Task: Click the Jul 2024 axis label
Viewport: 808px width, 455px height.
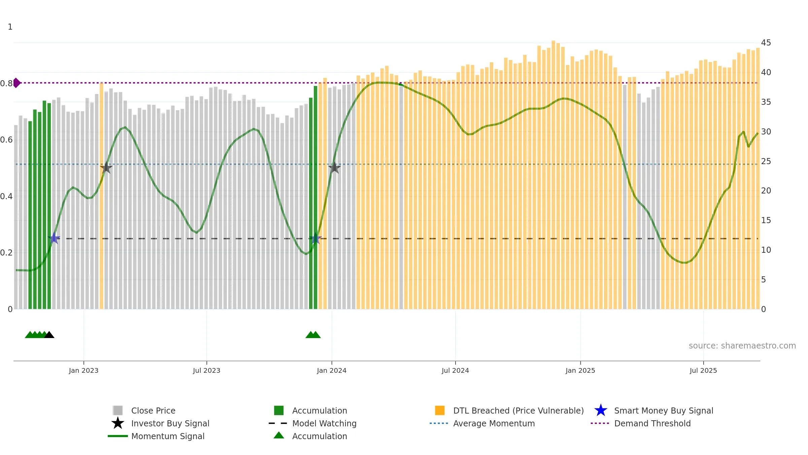Action: (x=455, y=370)
